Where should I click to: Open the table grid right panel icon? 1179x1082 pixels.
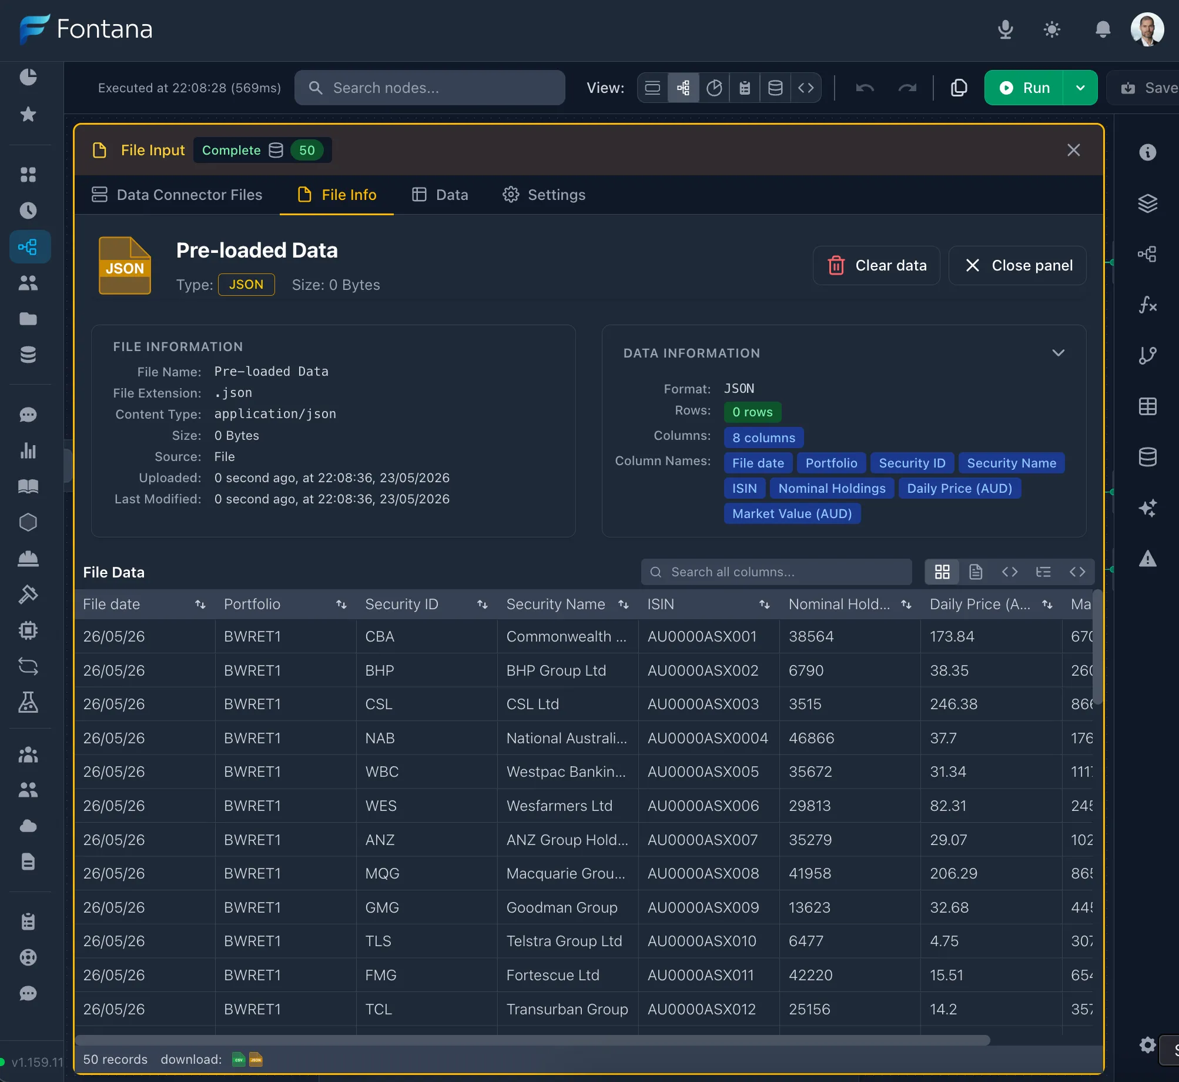tap(1147, 406)
